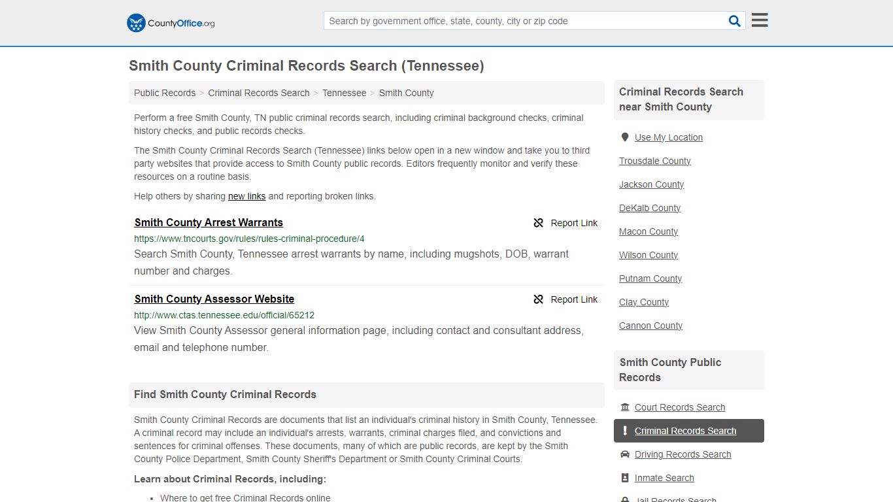Go to Tennessee breadcrumb
This screenshot has height=502, width=893.
(x=344, y=93)
